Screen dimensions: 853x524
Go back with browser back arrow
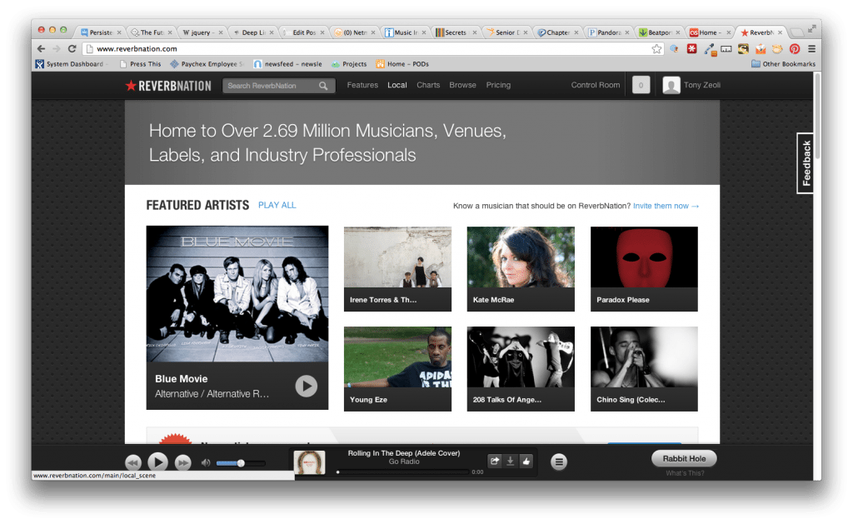[x=42, y=48]
